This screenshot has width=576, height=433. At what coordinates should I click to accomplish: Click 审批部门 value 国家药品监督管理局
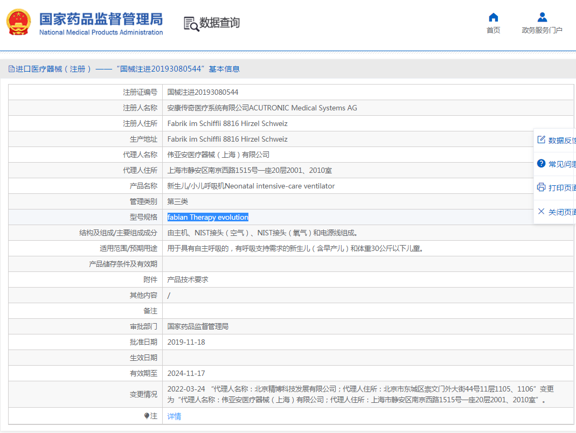[x=198, y=326]
